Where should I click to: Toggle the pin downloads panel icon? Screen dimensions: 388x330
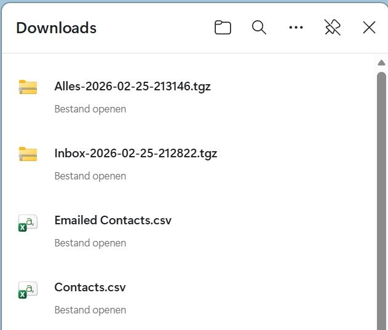pos(332,27)
